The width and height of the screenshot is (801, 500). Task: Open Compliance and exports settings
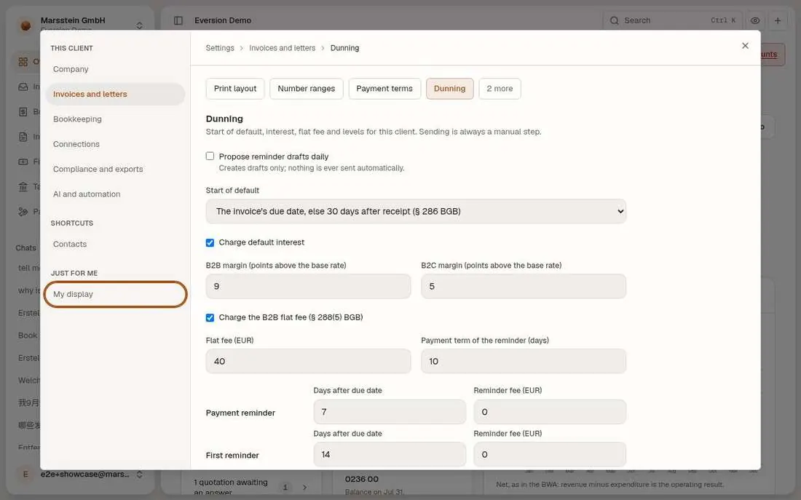point(116,170)
